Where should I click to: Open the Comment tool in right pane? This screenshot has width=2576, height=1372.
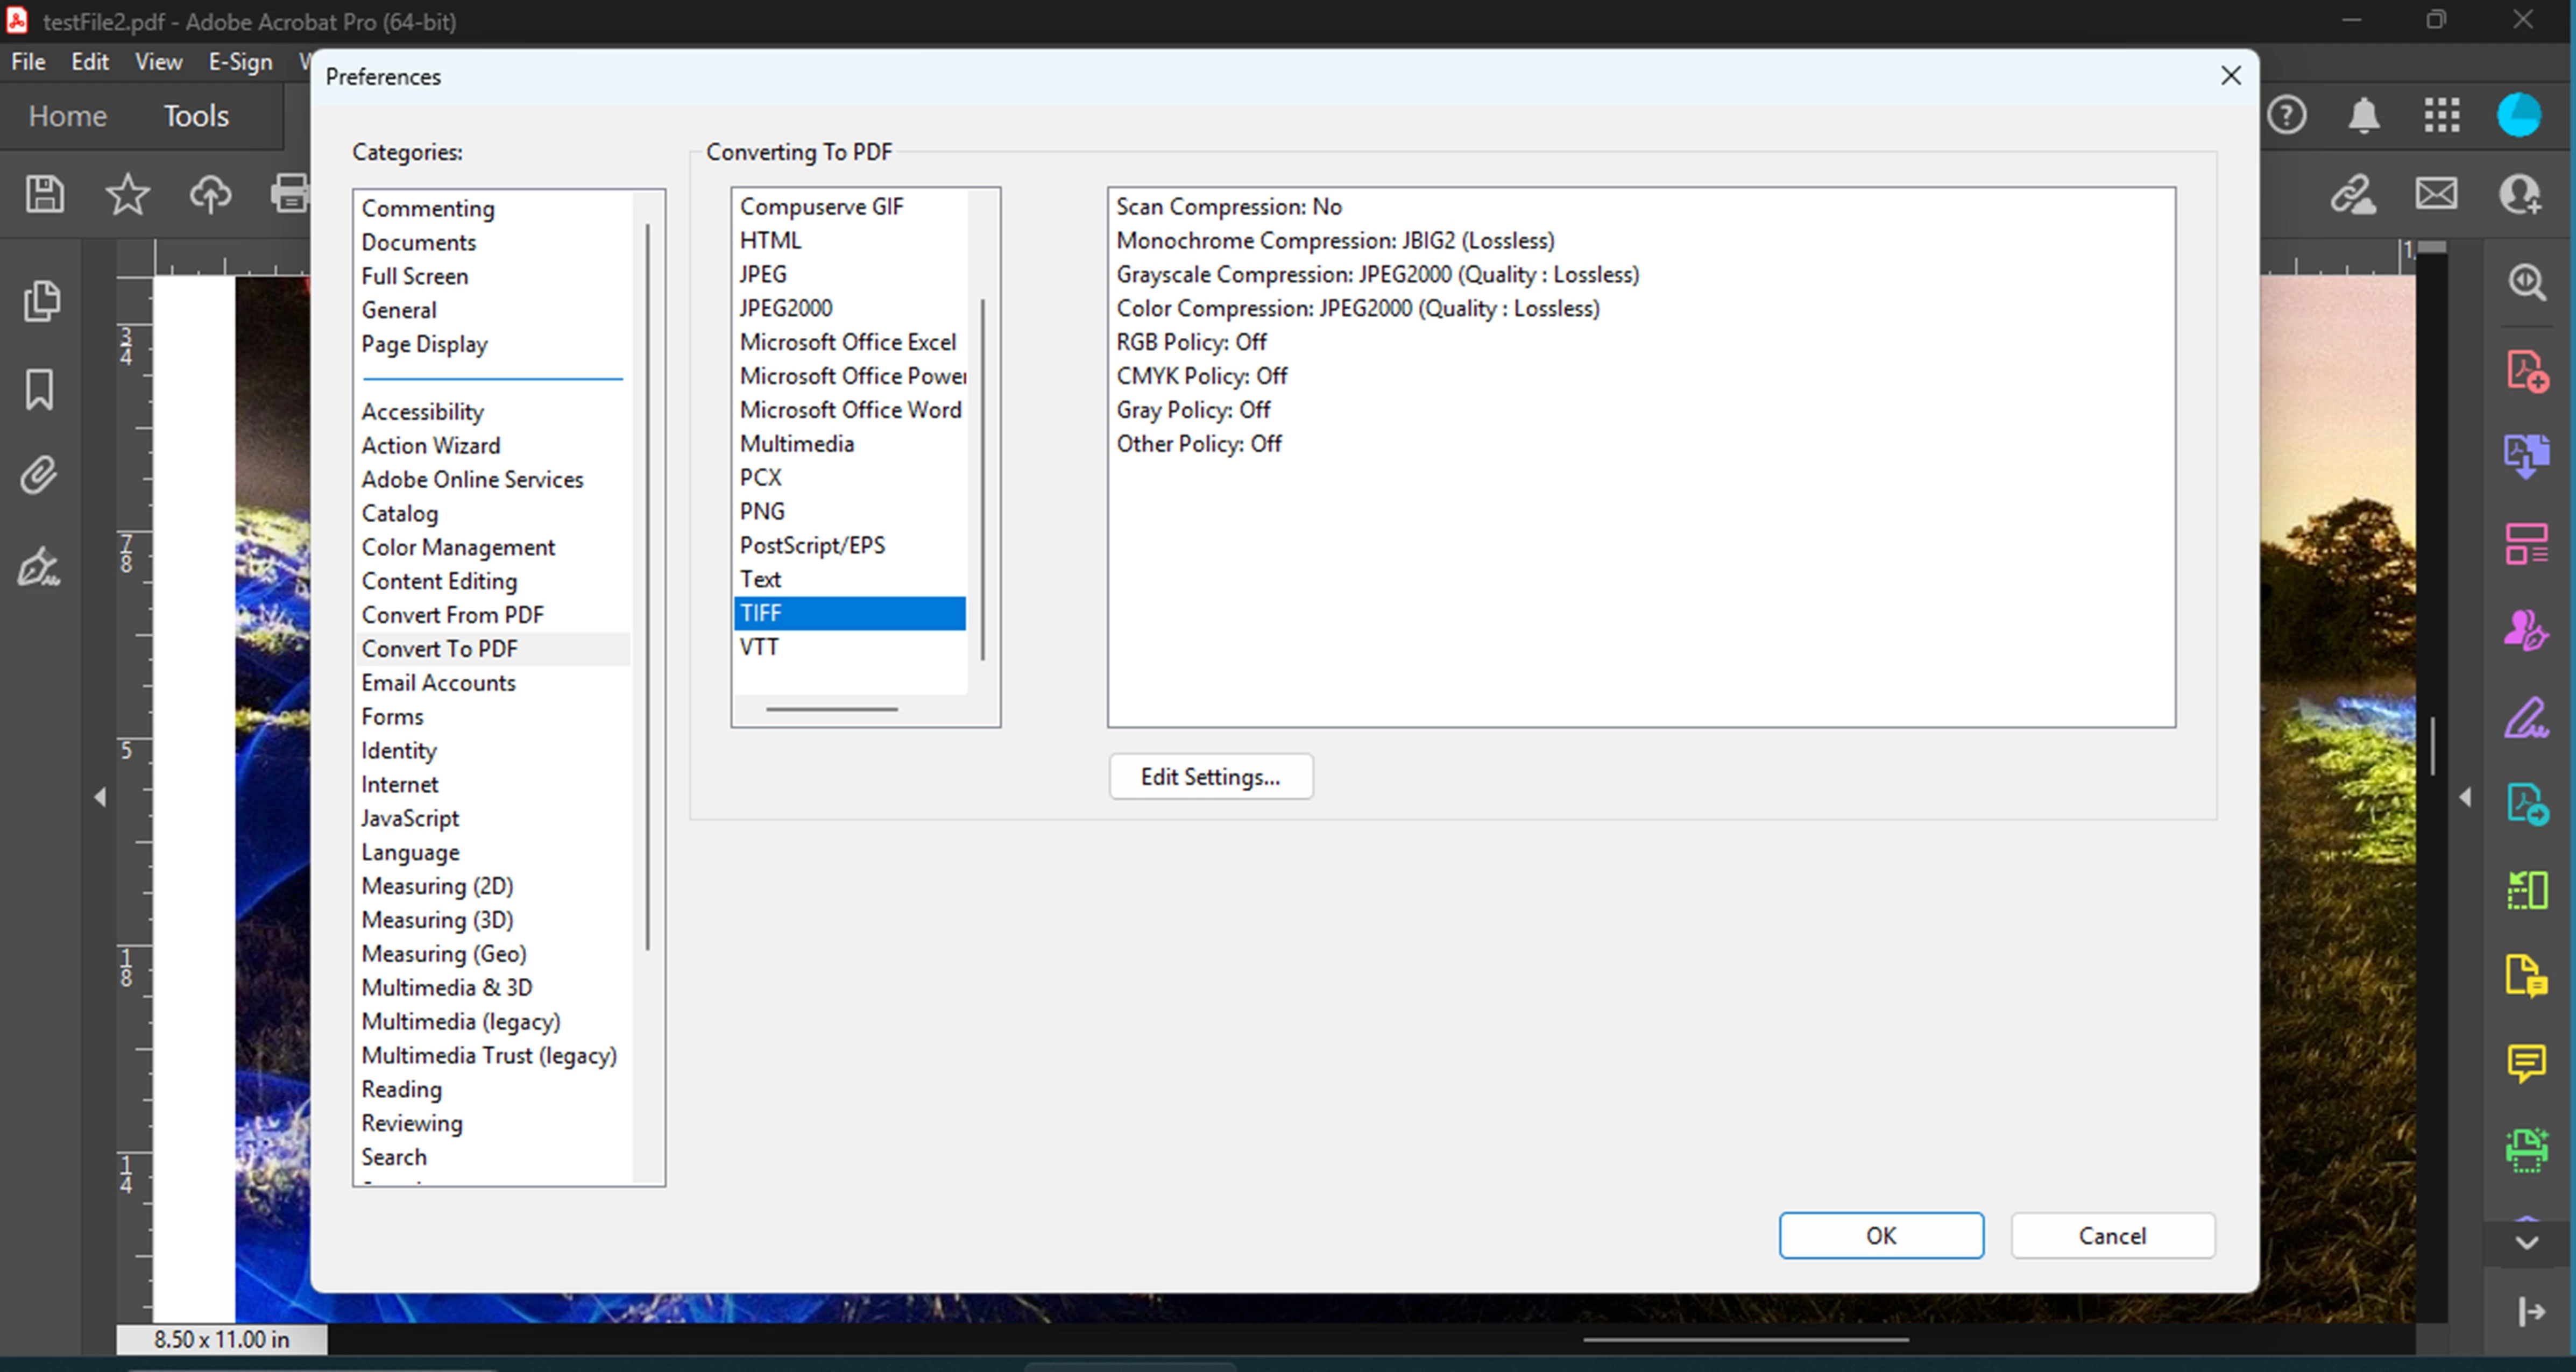click(x=2526, y=1061)
